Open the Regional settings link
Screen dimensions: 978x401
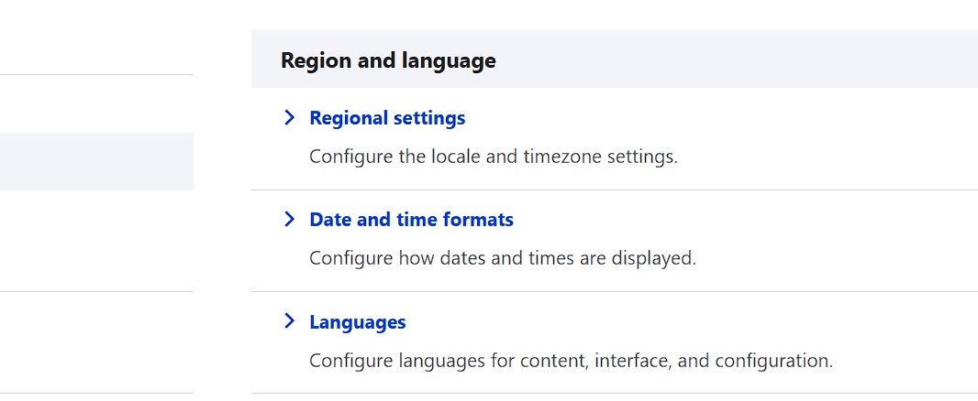(387, 118)
